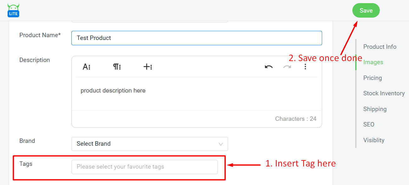Go to the Product Info section
The image size is (409, 185).
[x=380, y=47]
